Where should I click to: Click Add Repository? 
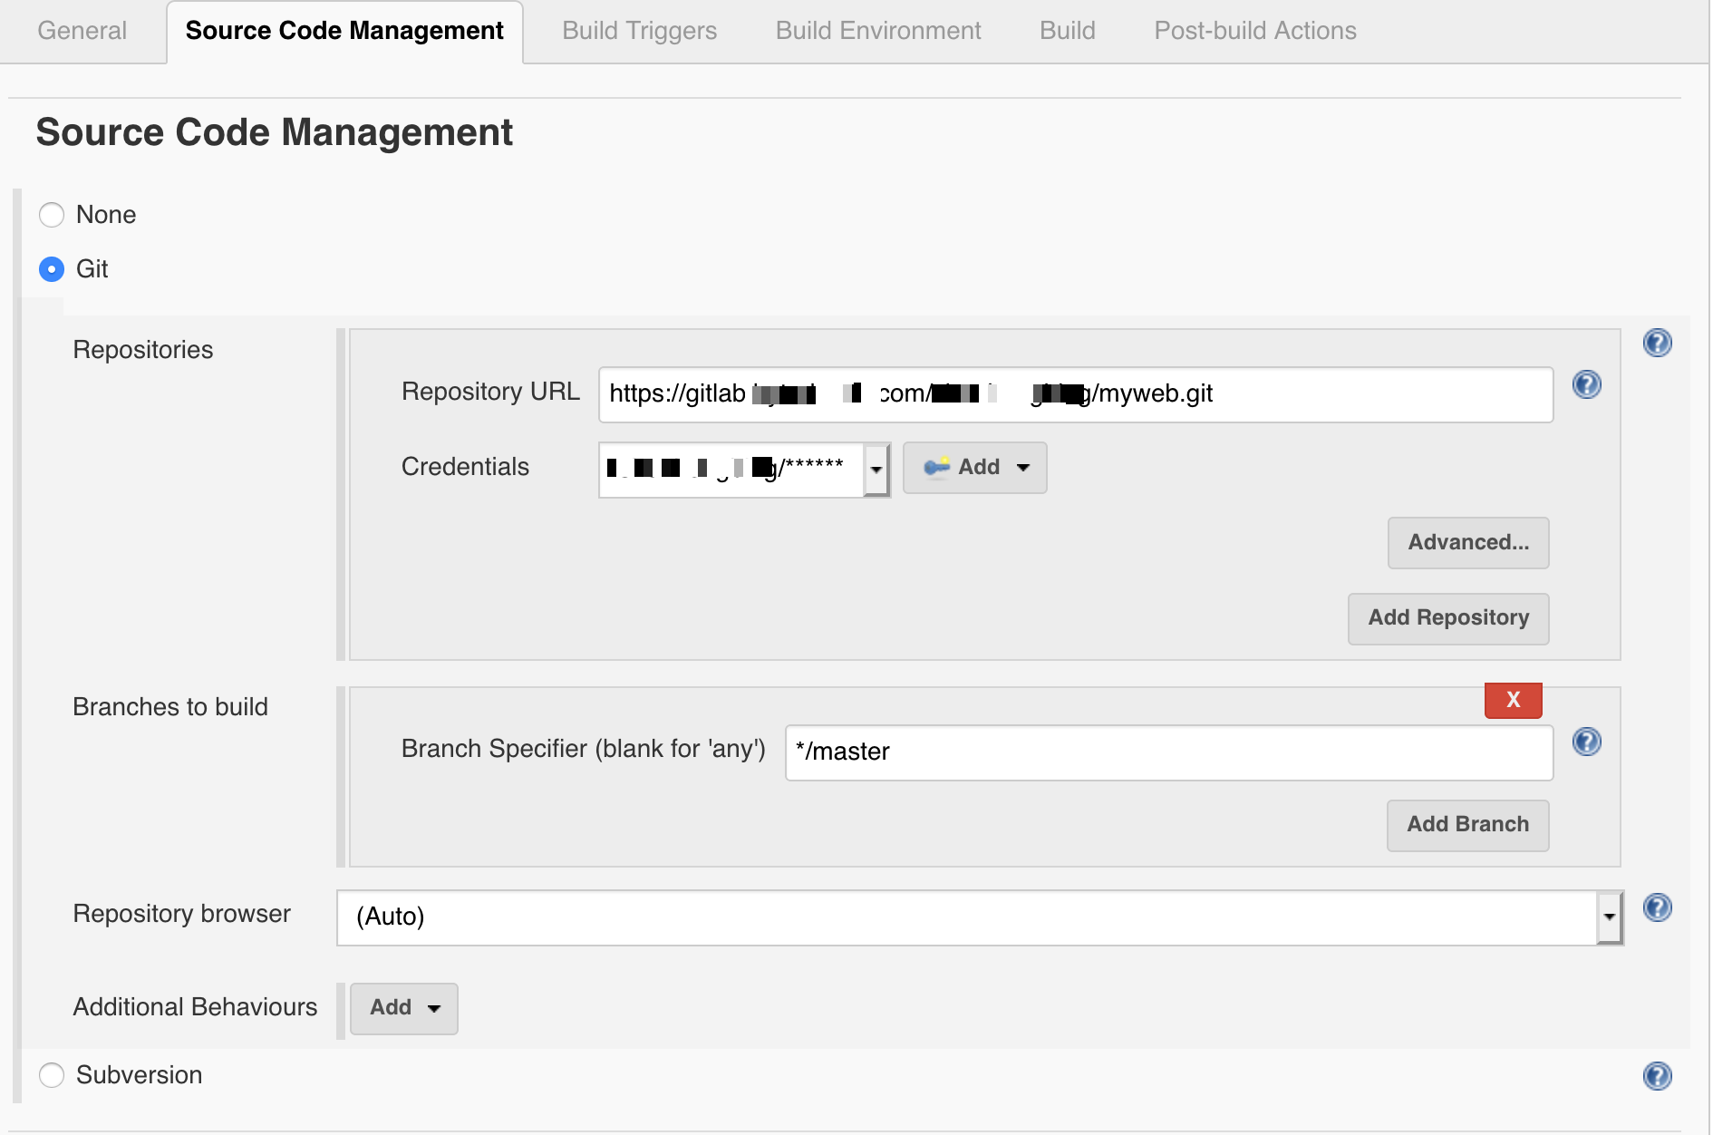(x=1447, y=617)
